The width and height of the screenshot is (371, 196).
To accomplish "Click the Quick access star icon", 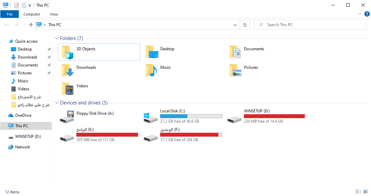I will point(11,41).
